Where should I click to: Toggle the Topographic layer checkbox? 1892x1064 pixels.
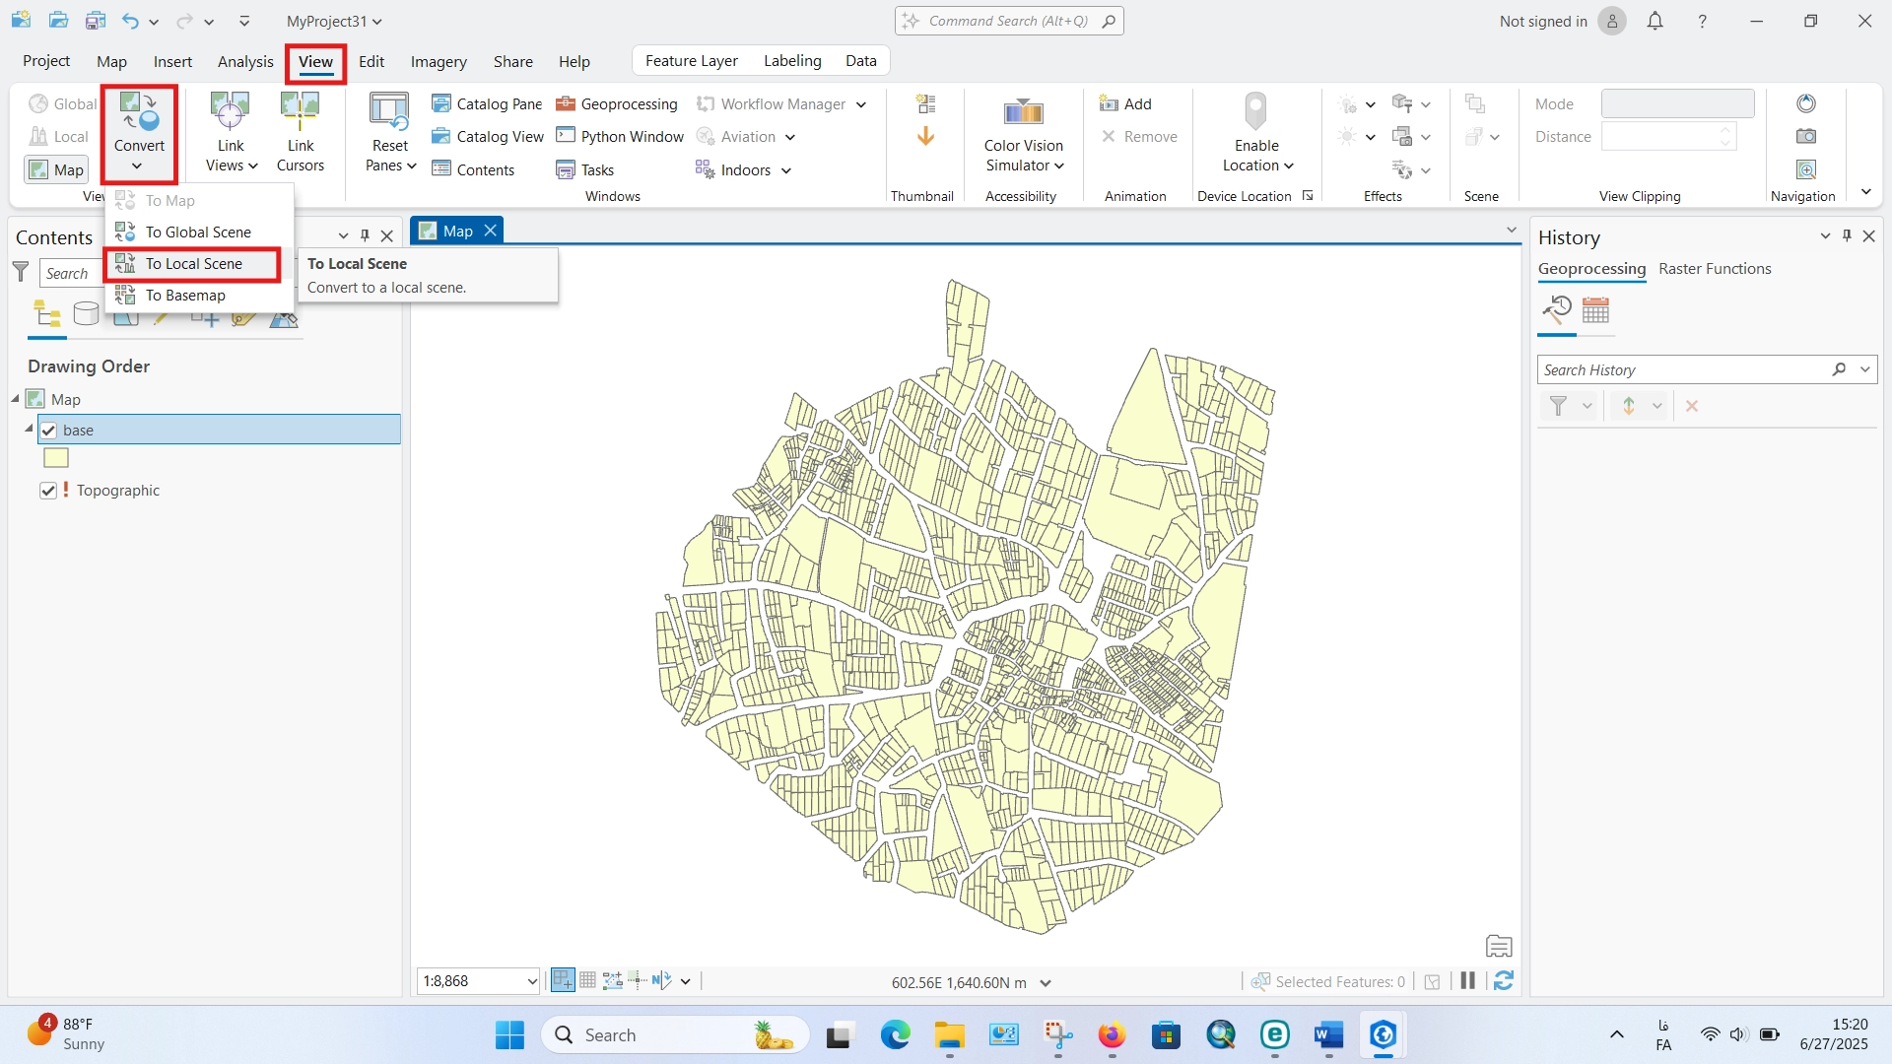coord(48,490)
